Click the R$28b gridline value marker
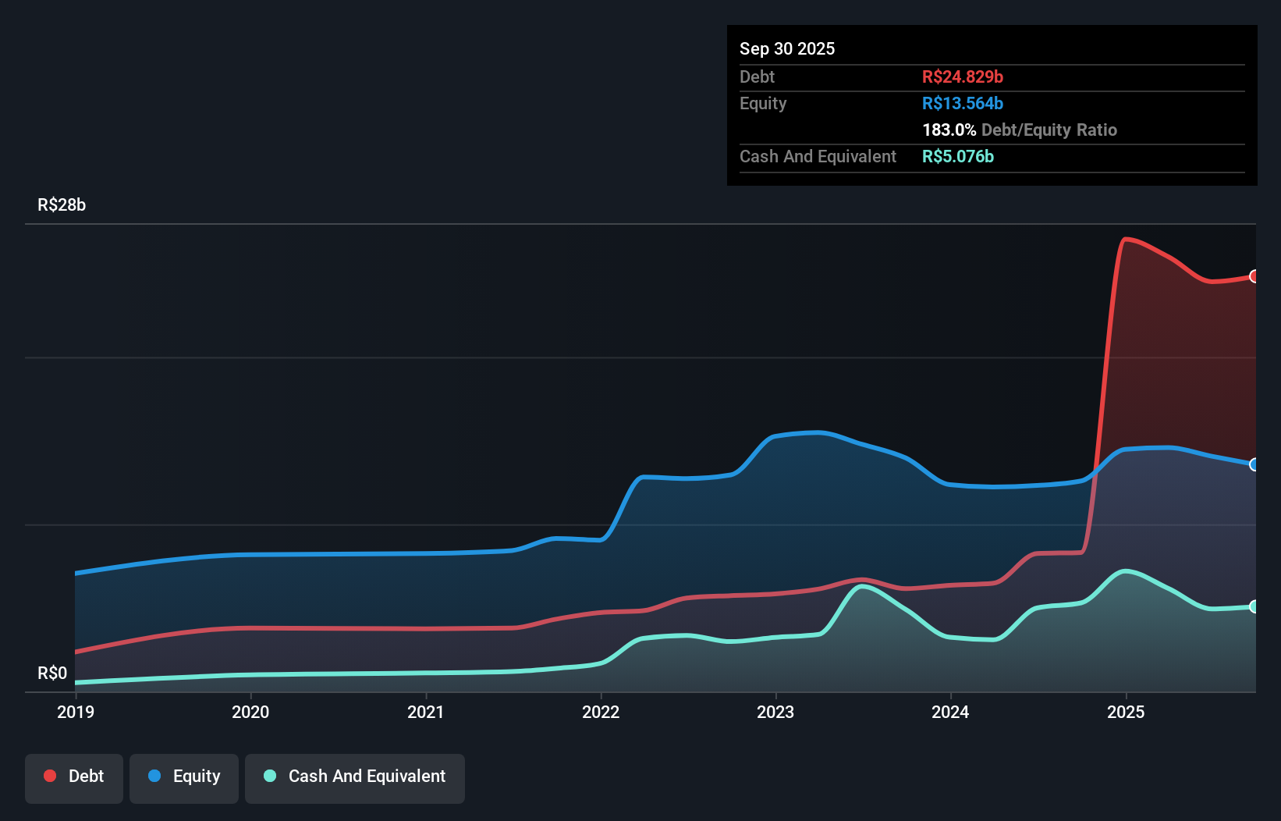This screenshot has width=1281, height=821. coord(62,204)
